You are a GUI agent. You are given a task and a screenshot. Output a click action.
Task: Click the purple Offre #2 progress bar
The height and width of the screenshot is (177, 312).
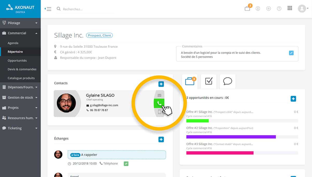[231, 137]
